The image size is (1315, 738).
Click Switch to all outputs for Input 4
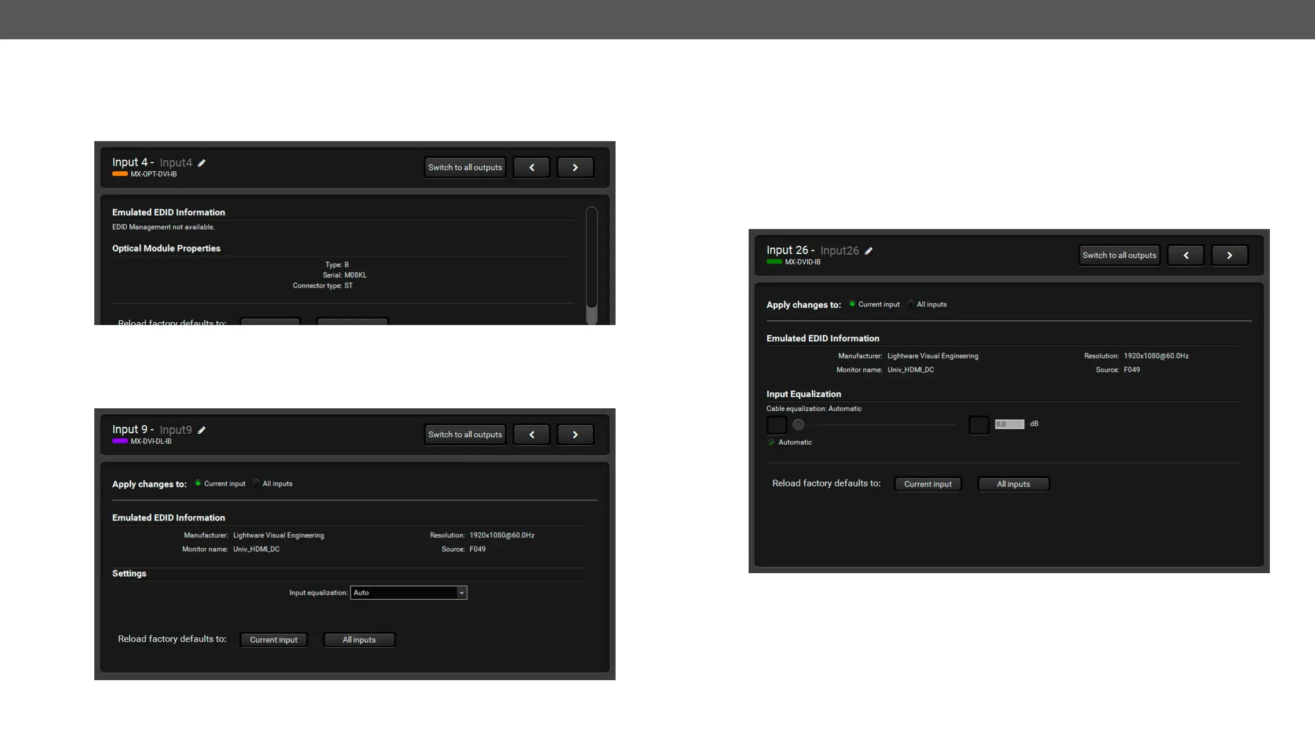click(465, 168)
